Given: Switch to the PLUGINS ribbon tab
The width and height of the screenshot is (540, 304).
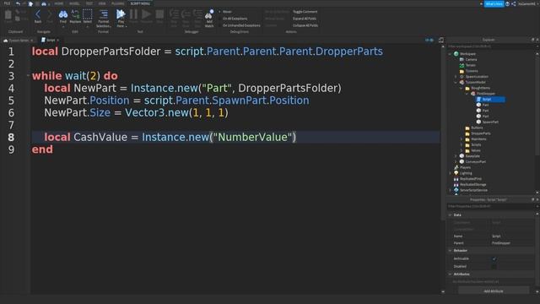Looking at the screenshot, I should (118, 3).
